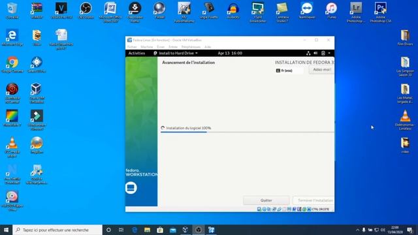Screen dimensions: 418x235
Task: Open Microsoft Edge desktop shortcut
Action: coord(12,38)
